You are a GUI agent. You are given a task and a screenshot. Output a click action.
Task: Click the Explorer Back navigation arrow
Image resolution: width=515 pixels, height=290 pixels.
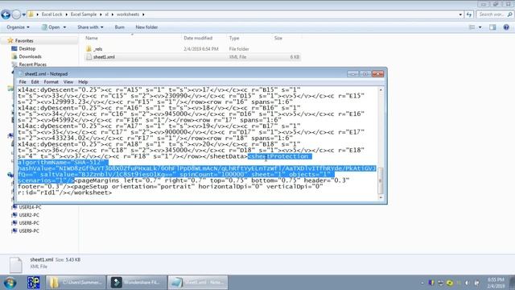[x=6, y=14]
